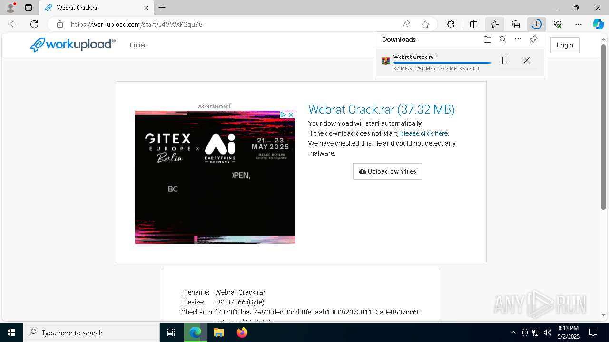Click the taskbar search box
609x342 pixels.
[91, 332]
